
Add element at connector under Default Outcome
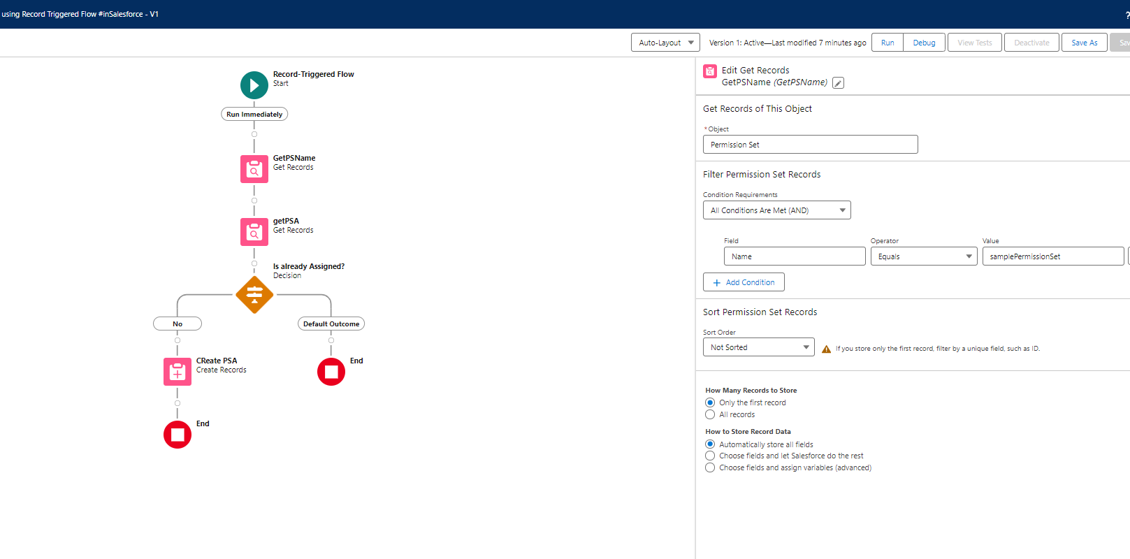tap(331, 340)
